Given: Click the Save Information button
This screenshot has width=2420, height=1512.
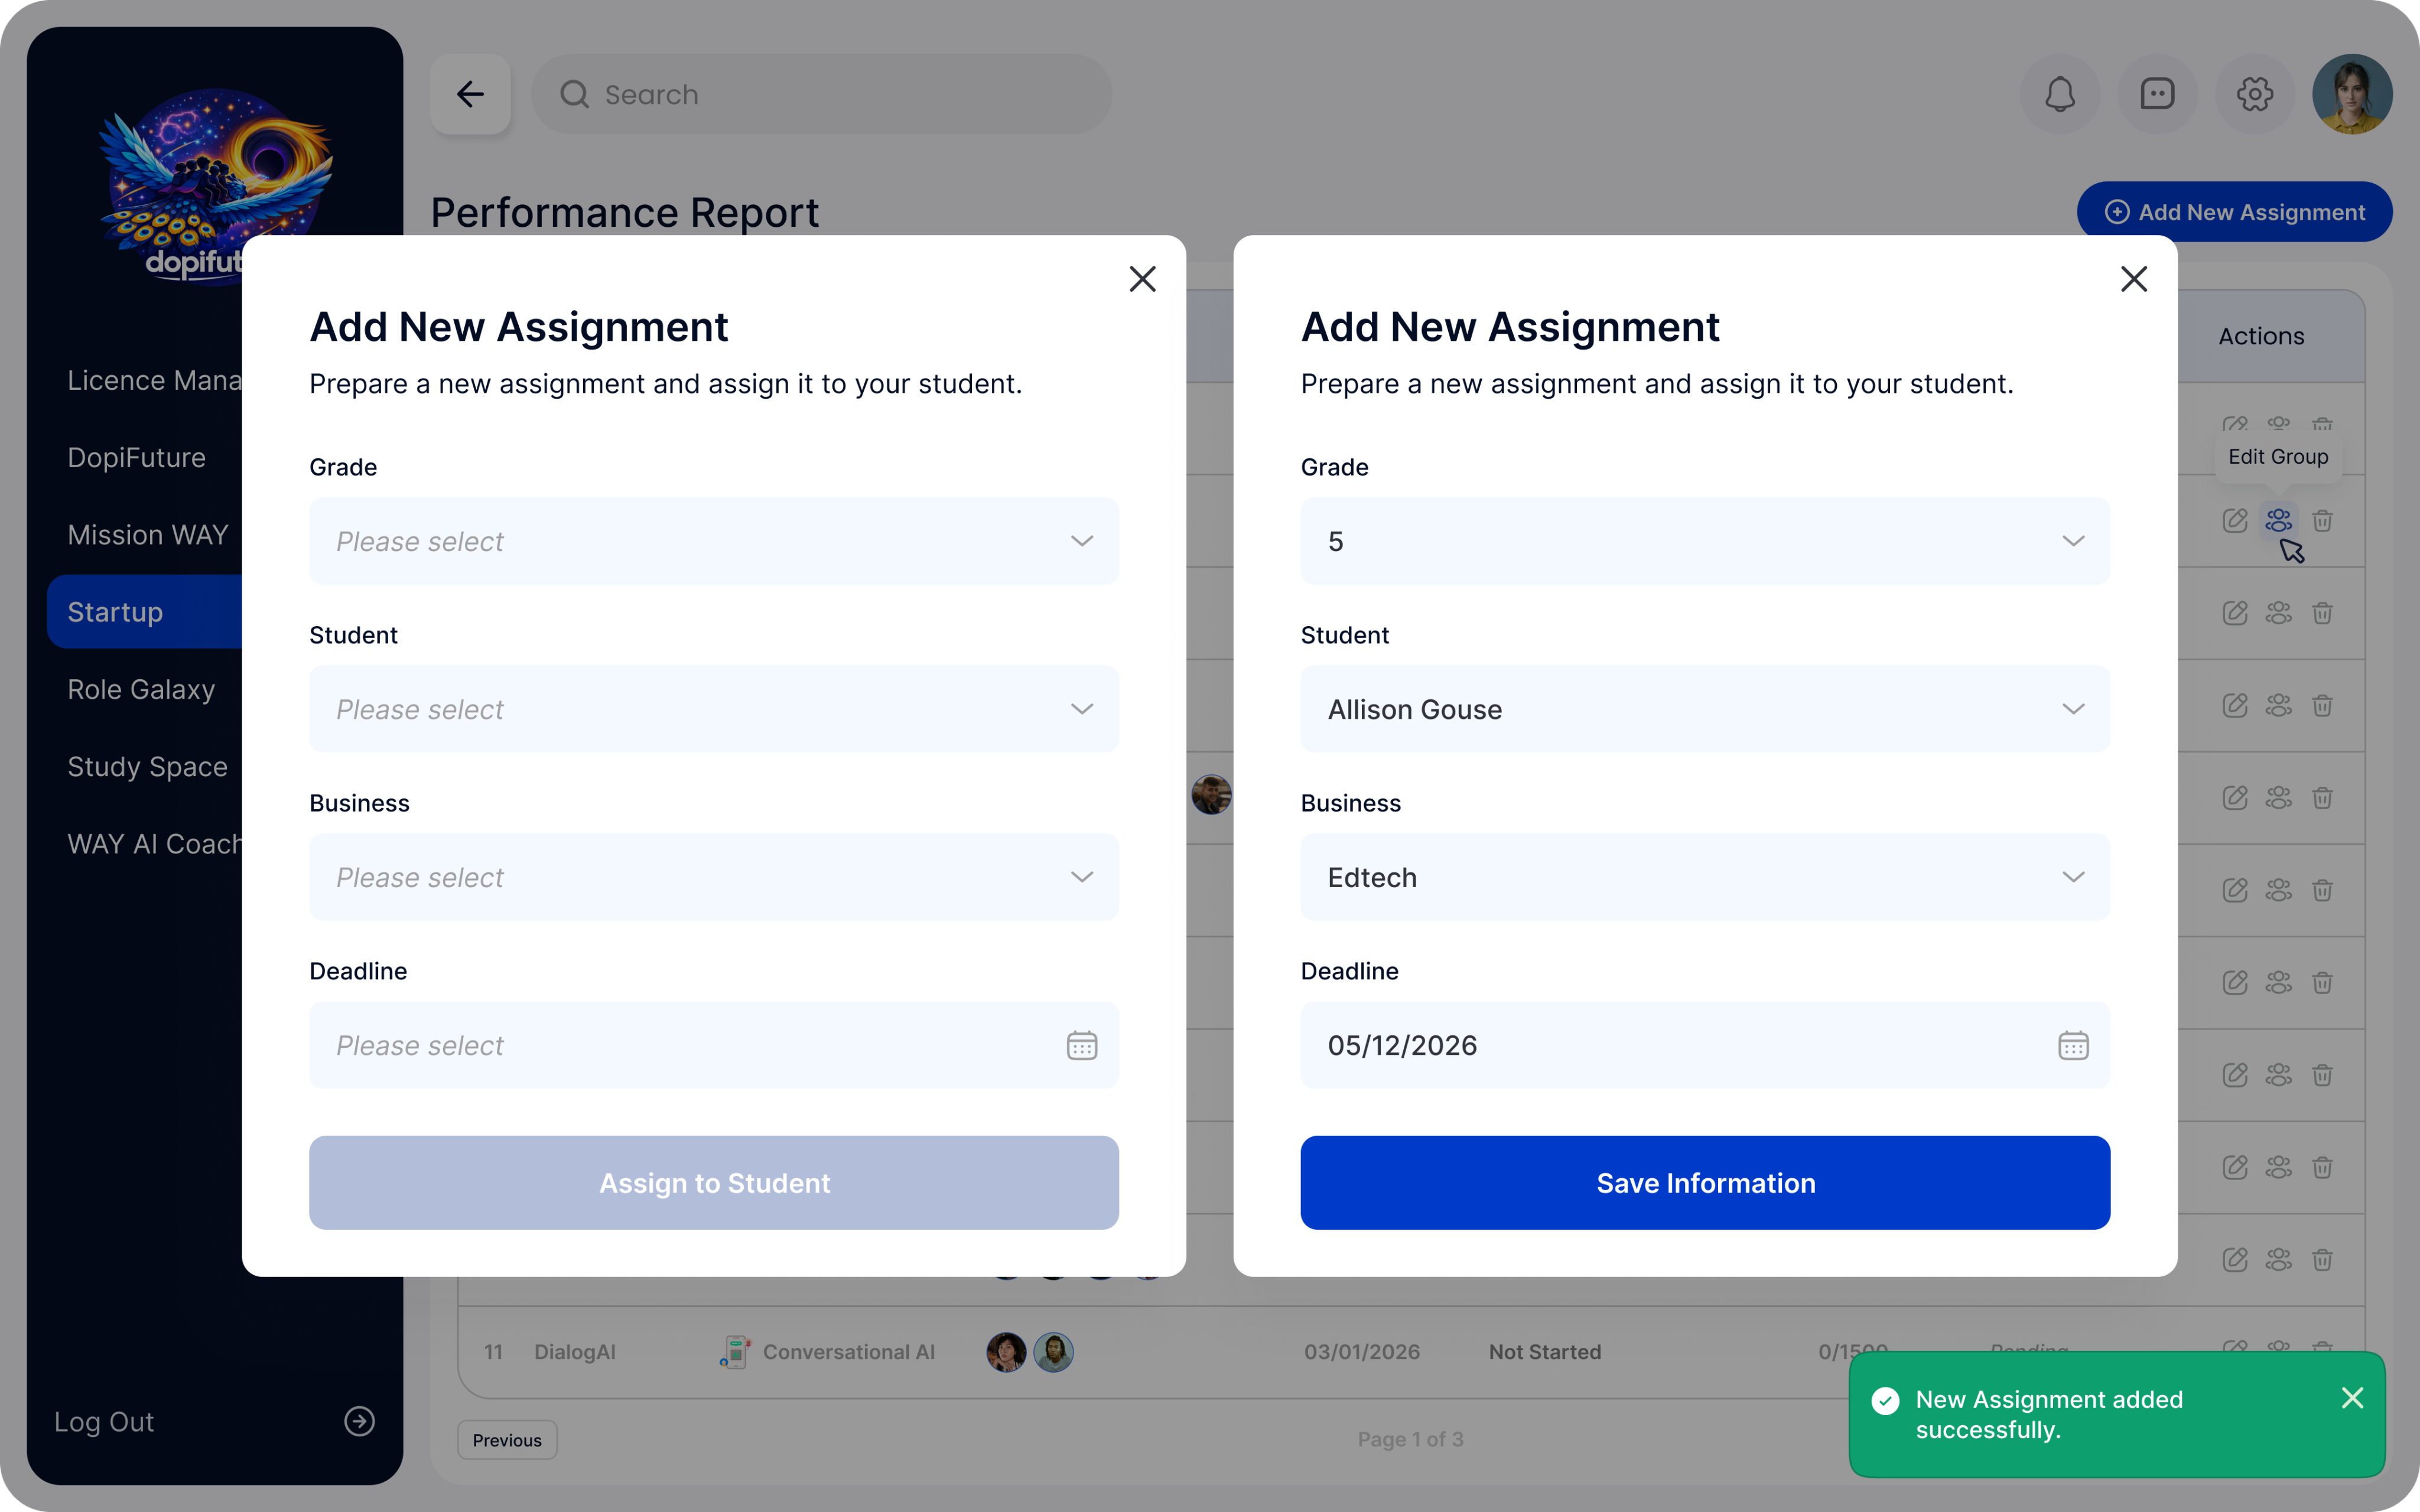Looking at the screenshot, I should pos(1704,1182).
